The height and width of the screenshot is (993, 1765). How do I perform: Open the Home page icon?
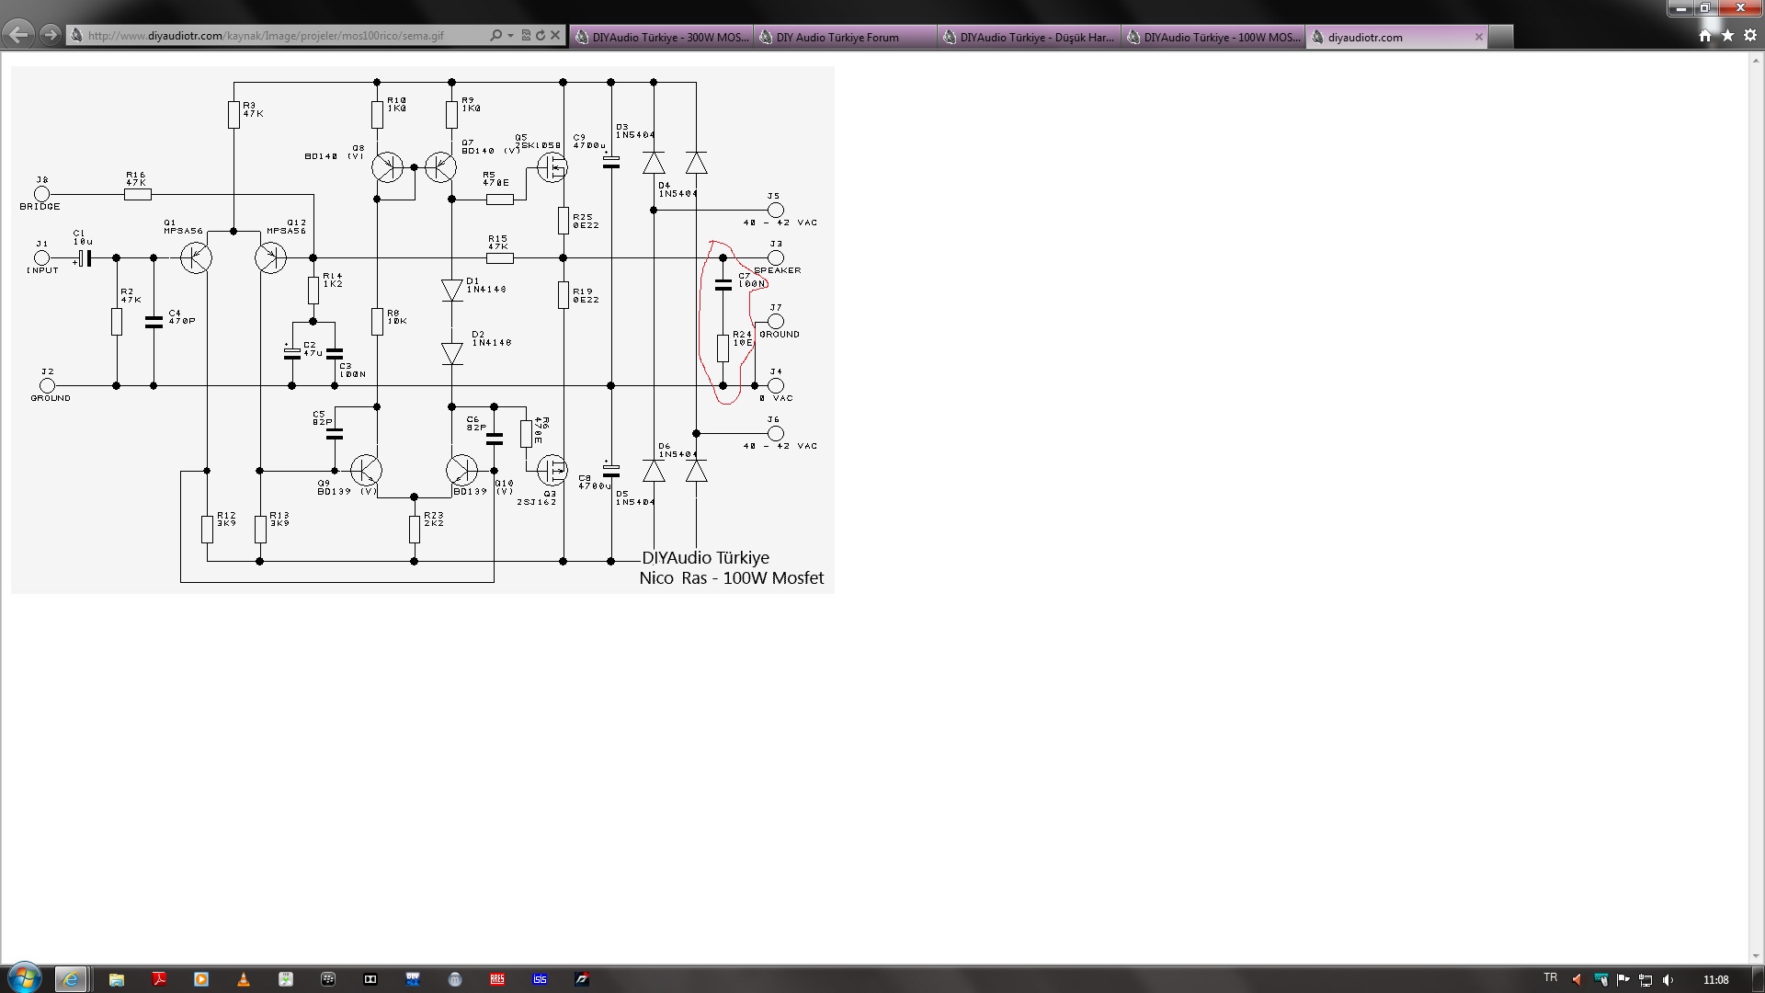coord(1705,35)
